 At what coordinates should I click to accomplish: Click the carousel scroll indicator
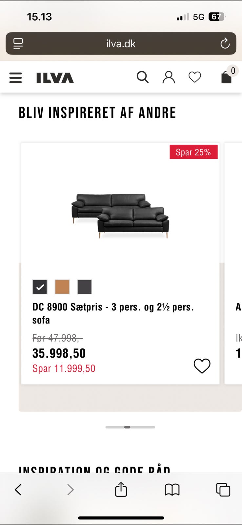point(130,427)
